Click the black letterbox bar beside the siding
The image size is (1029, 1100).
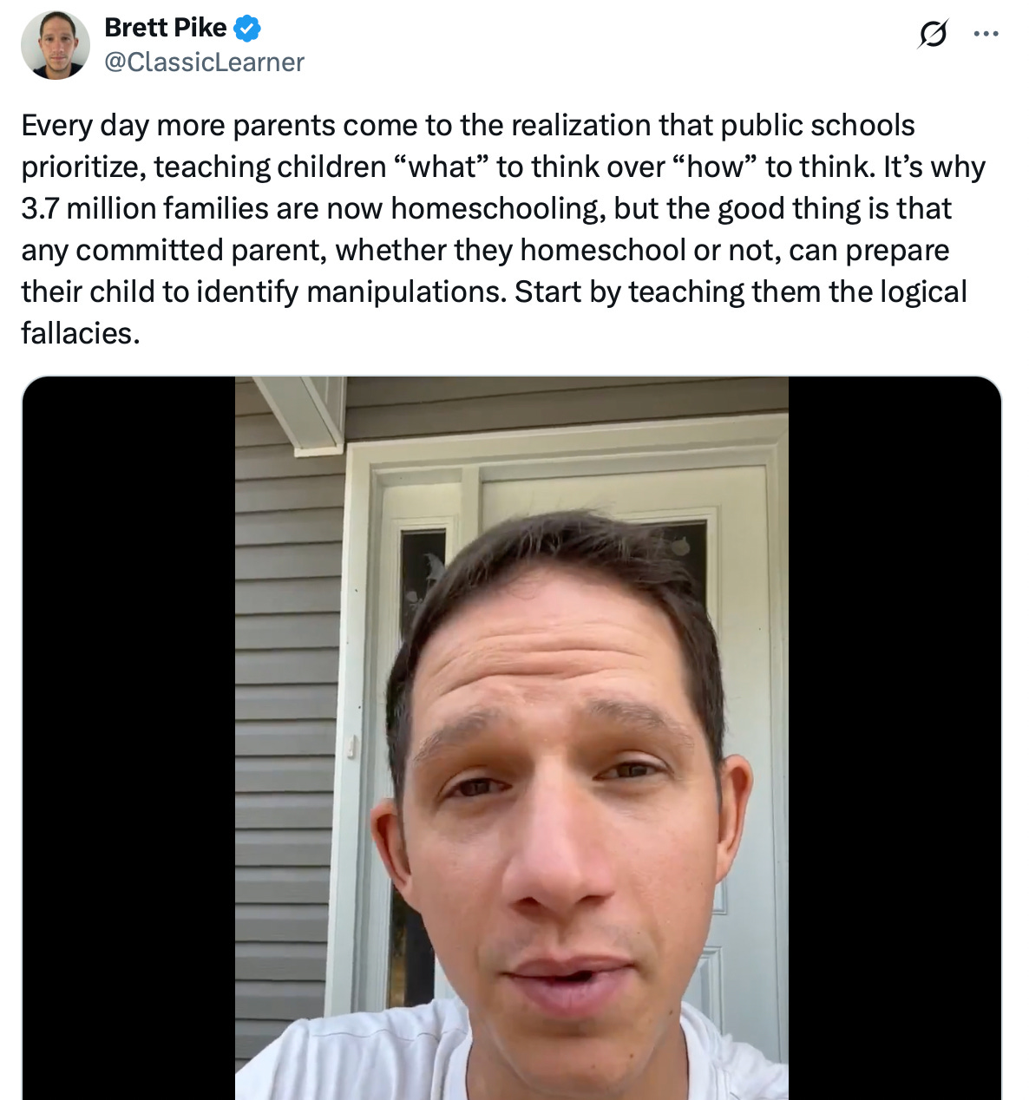click(128, 738)
